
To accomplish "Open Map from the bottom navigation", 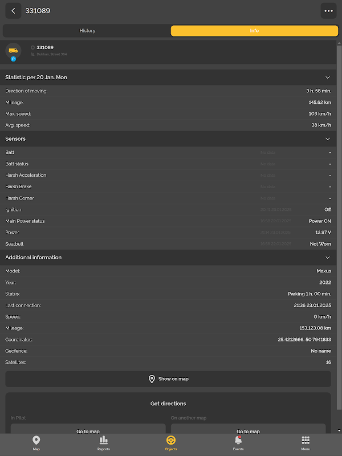I will click(x=36, y=443).
